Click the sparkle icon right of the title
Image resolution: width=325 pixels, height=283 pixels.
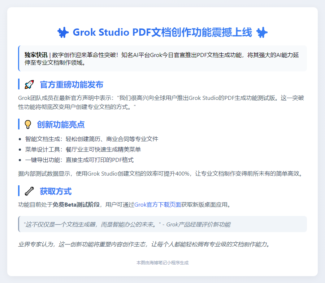click(x=262, y=32)
